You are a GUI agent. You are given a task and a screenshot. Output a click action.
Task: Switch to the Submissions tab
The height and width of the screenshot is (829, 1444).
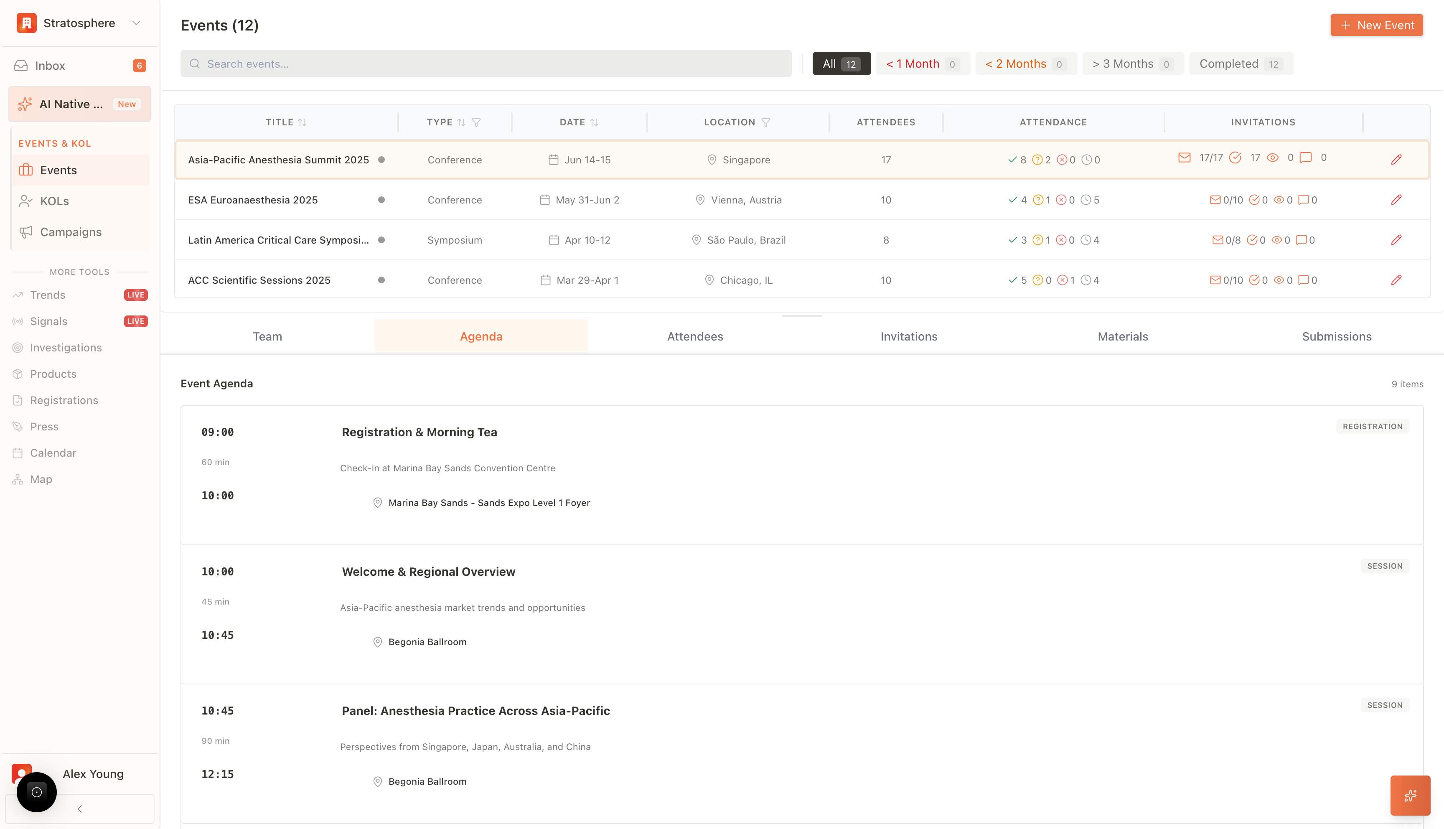pos(1337,336)
